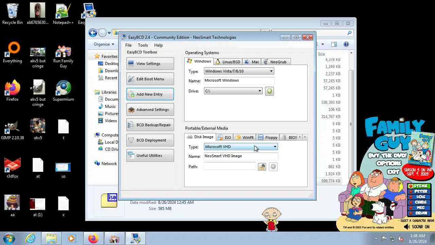Open Firefox desktop shortcut
The width and height of the screenshot is (435, 245).
pyautogui.click(x=13, y=91)
